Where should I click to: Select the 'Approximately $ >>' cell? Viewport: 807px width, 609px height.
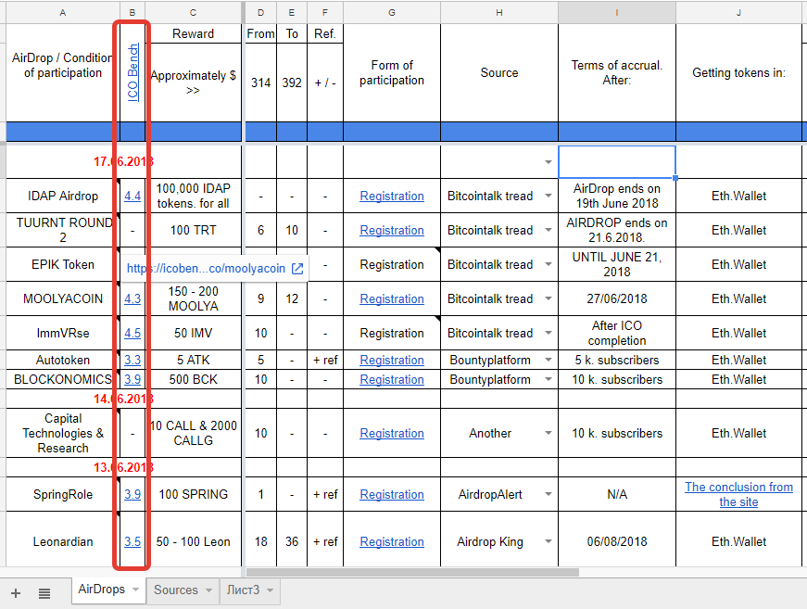(x=193, y=82)
